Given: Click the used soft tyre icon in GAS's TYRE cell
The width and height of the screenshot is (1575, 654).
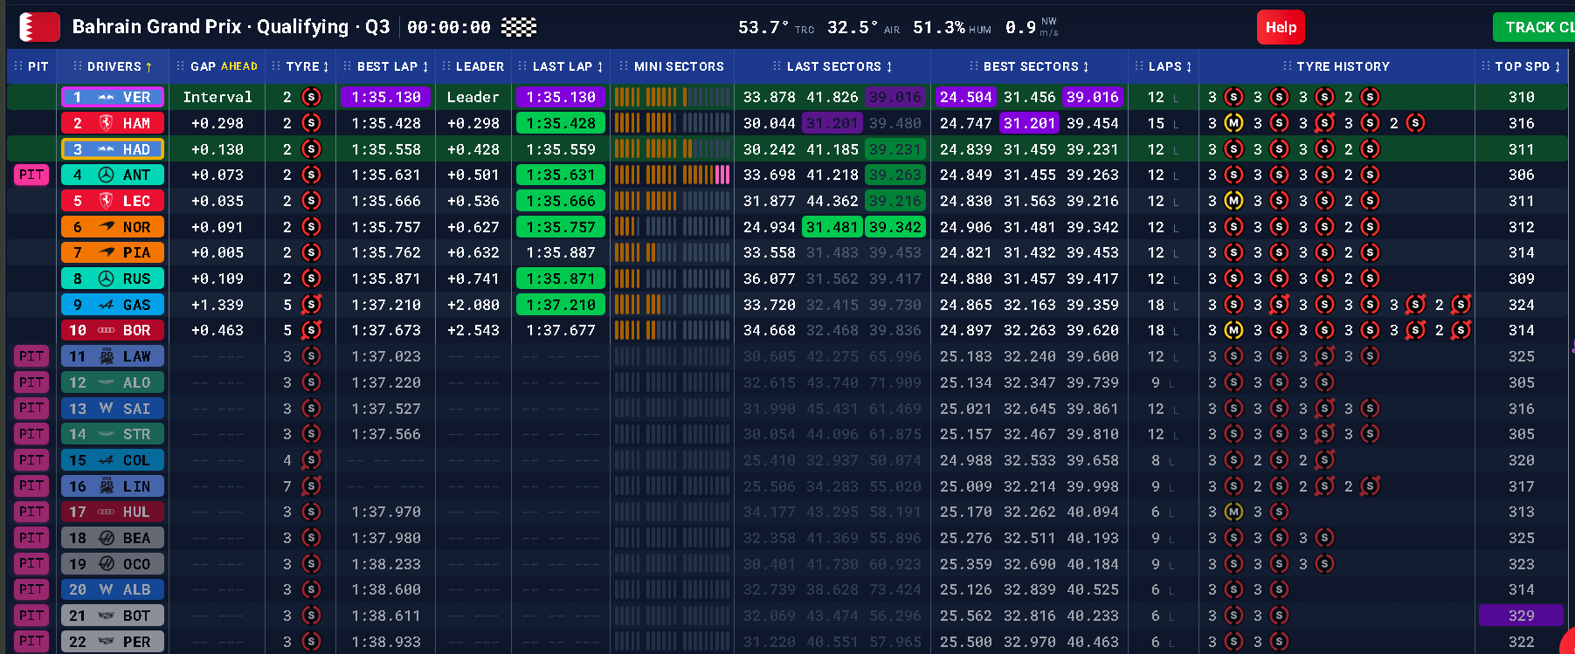Looking at the screenshot, I should (311, 305).
